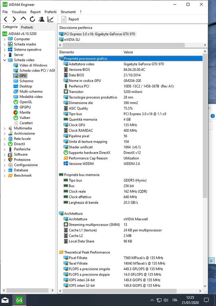216x306 pixels.
Task: Open the Strumenti menu
Action: 68,12
